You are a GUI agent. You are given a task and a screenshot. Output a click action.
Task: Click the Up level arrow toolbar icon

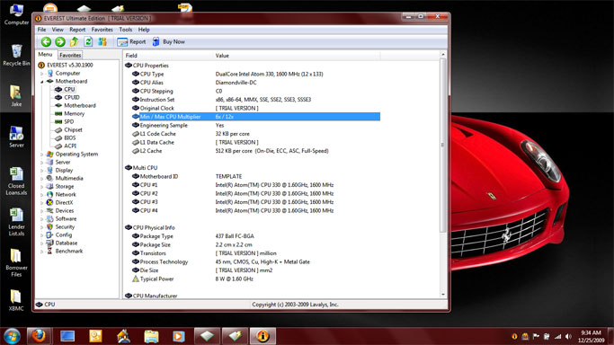[74, 41]
